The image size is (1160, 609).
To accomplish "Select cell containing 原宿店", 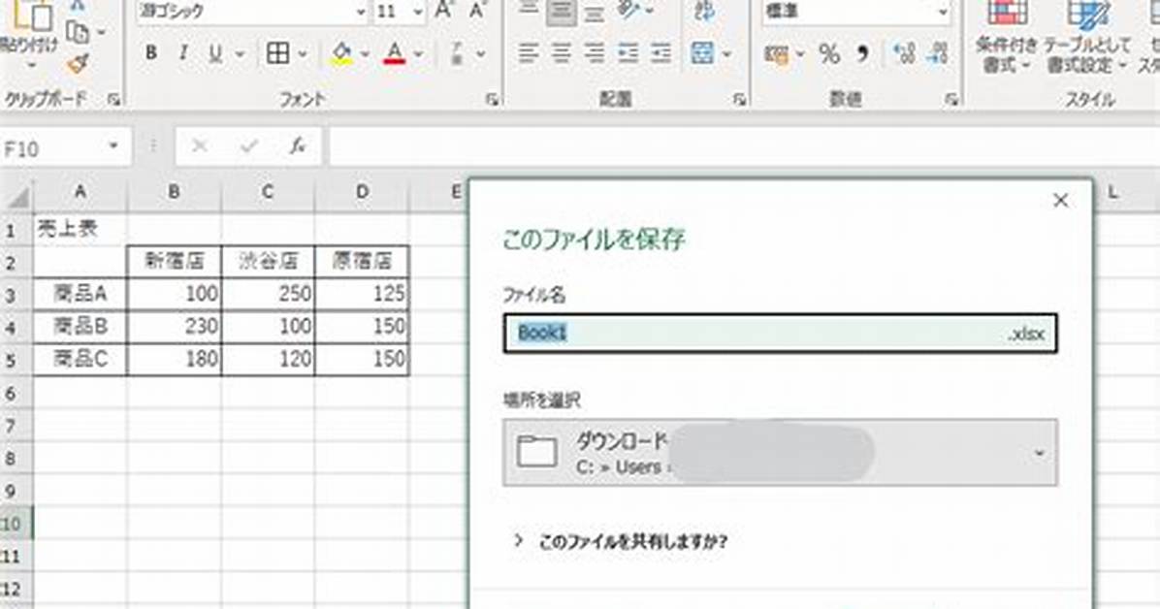I will [362, 261].
